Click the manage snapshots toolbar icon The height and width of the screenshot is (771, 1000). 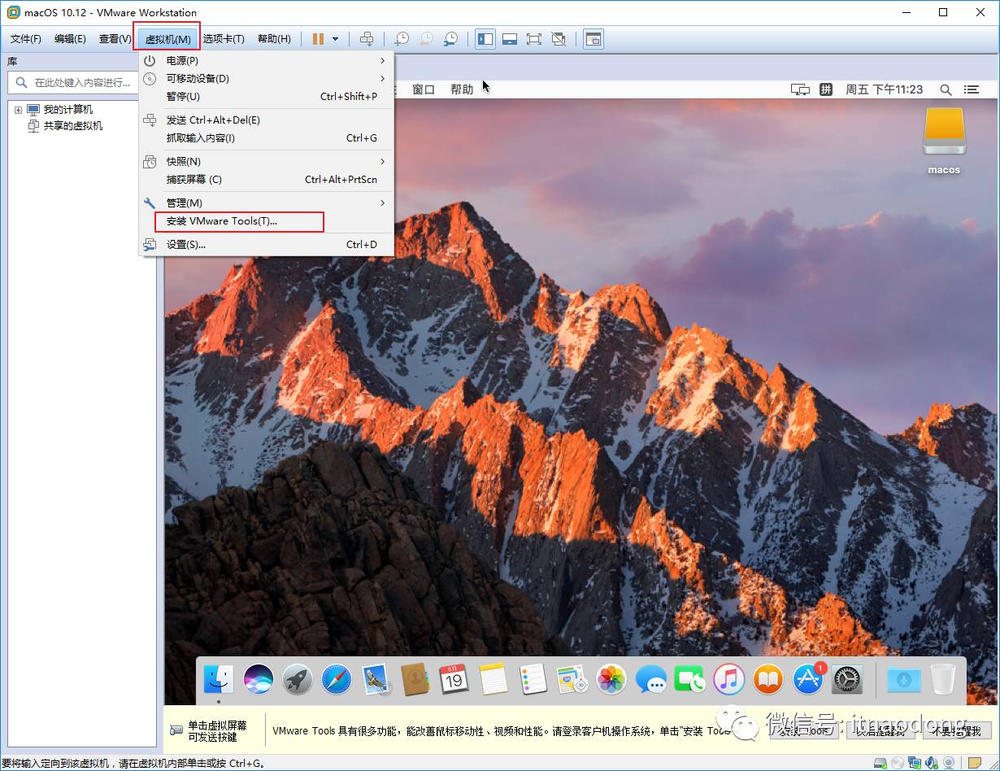(450, 39)
